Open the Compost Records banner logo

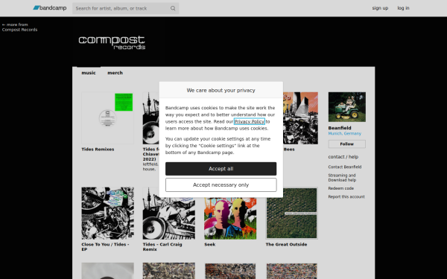(112, 42)
